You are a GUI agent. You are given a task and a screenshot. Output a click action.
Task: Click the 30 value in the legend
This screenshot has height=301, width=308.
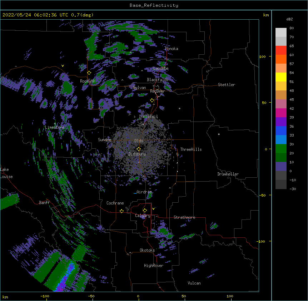(x=292, y=144)
